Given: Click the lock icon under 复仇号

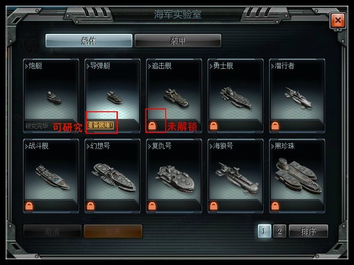Looking at the screenshot, I should [x=152, y=206].
